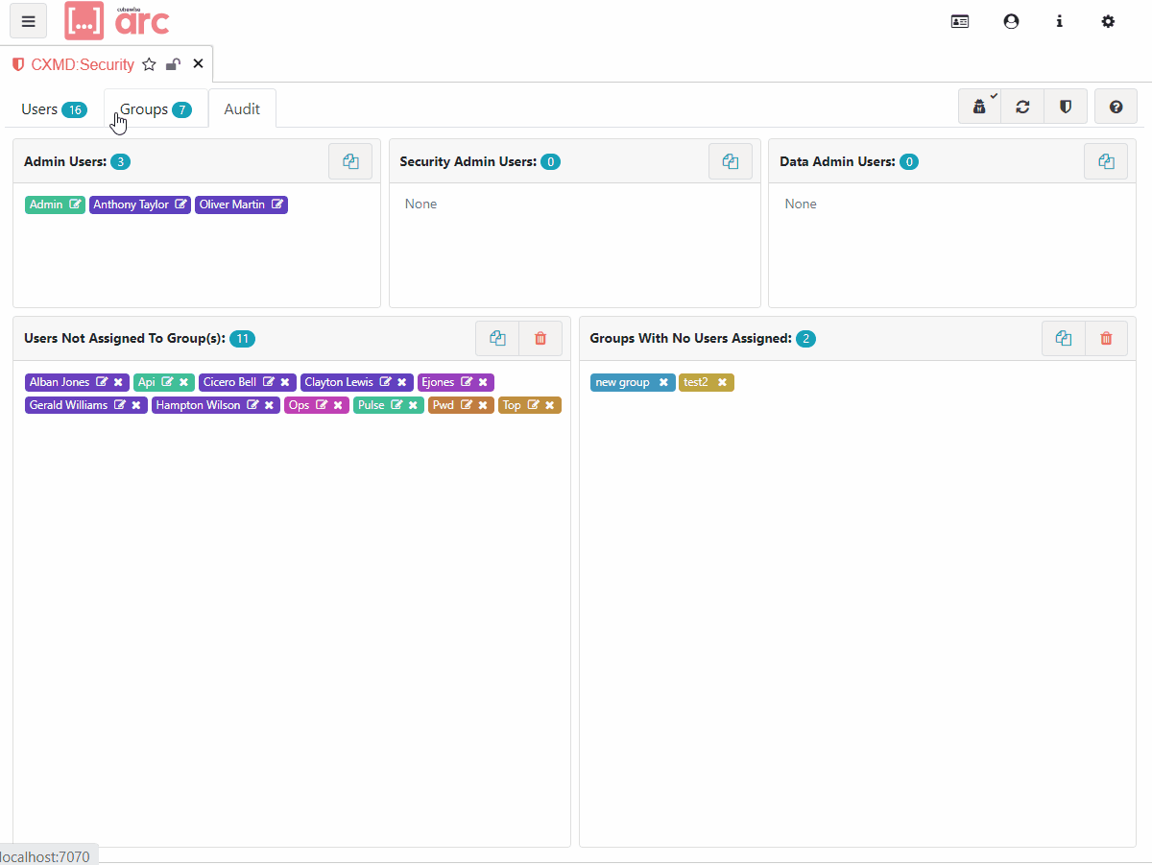This screenshot has height=865, width=1152.
Task: Star the CXMD:Security tab as favorite
Action: coord(149,64)
